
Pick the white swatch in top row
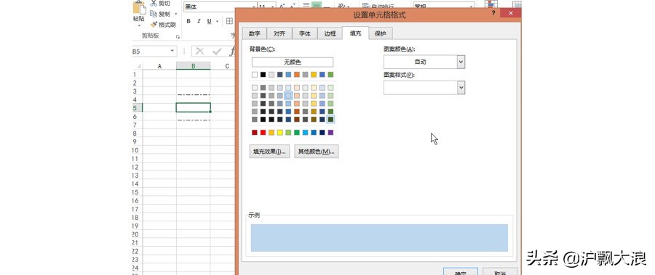click(x=255, y=75)
